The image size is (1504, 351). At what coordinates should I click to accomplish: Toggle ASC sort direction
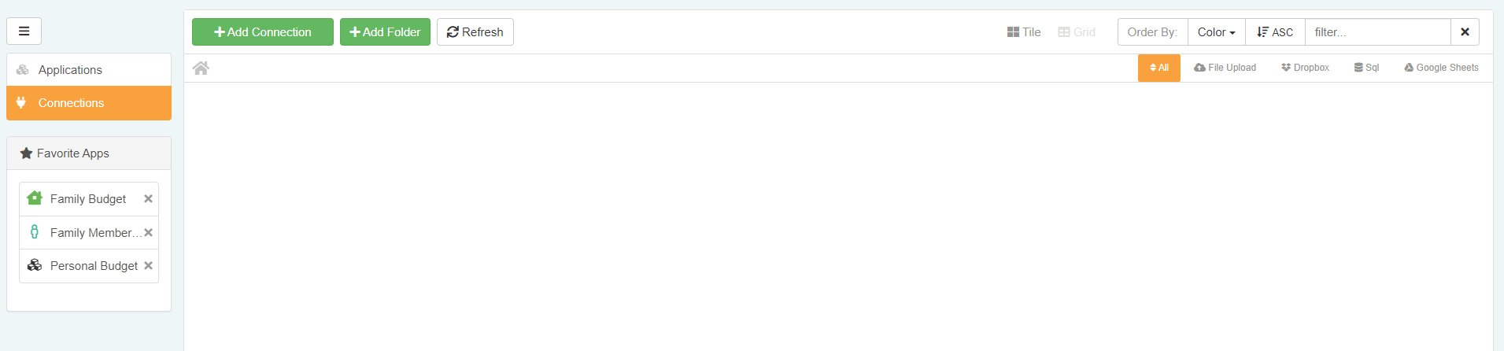pyautogui.click(x=1275, y=32)
